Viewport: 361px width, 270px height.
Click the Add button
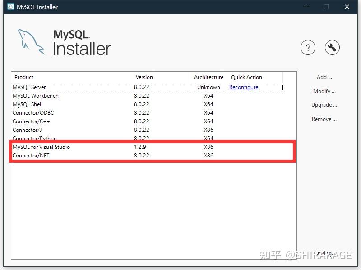[x=324, y=77]
